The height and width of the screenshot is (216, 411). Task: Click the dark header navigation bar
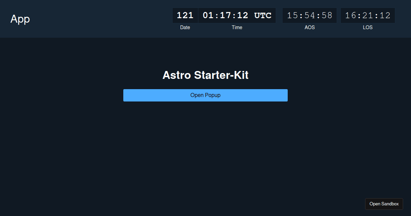(x=103, y=19)
